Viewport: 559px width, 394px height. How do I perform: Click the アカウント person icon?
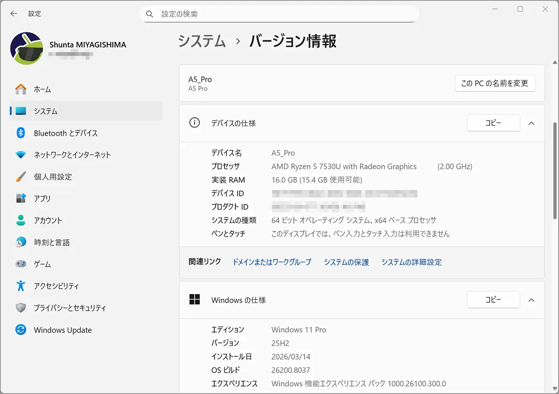[21, 220]
